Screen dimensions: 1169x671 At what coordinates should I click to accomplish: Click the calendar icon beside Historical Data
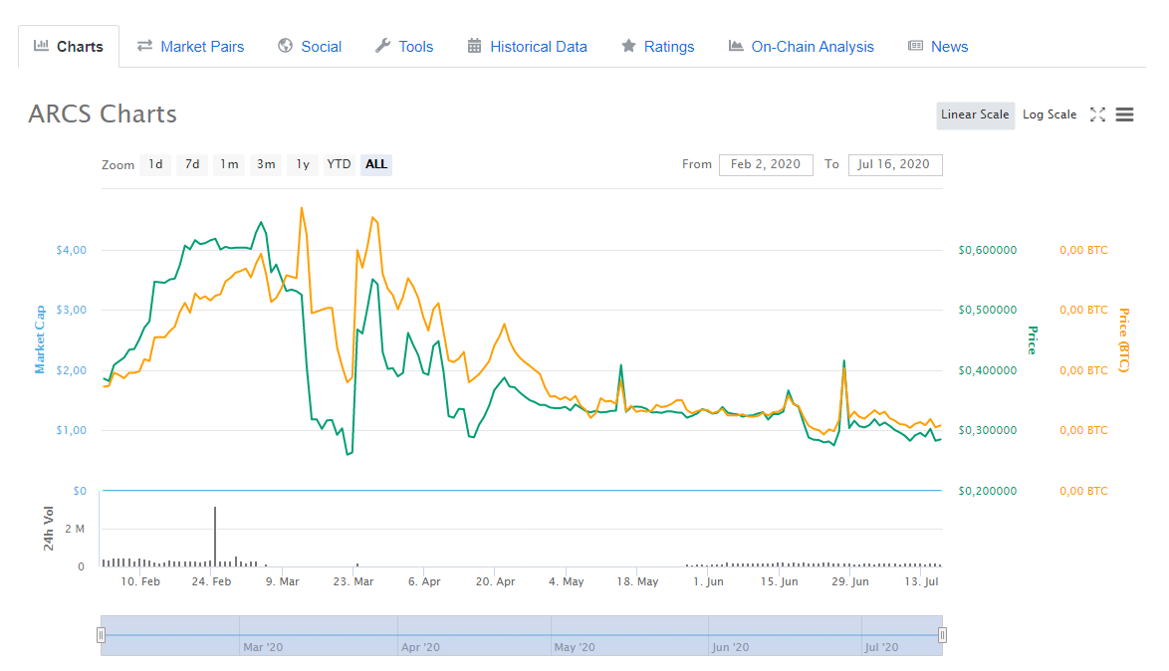pos(474,46)
